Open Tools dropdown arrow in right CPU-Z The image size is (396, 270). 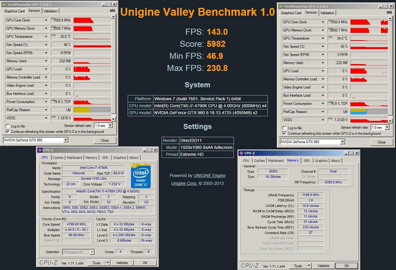tap(309, 266)
